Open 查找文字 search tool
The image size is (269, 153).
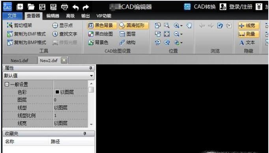tap(65, 34)
